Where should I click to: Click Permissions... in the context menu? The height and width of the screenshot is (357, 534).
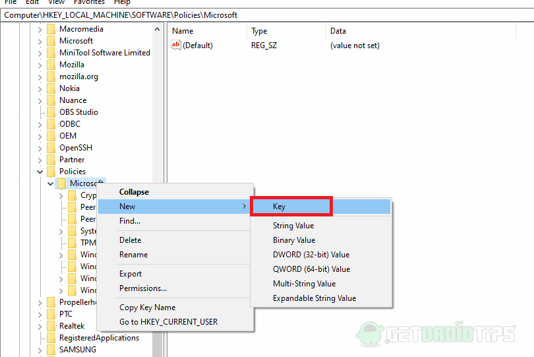tap(142, 288)
